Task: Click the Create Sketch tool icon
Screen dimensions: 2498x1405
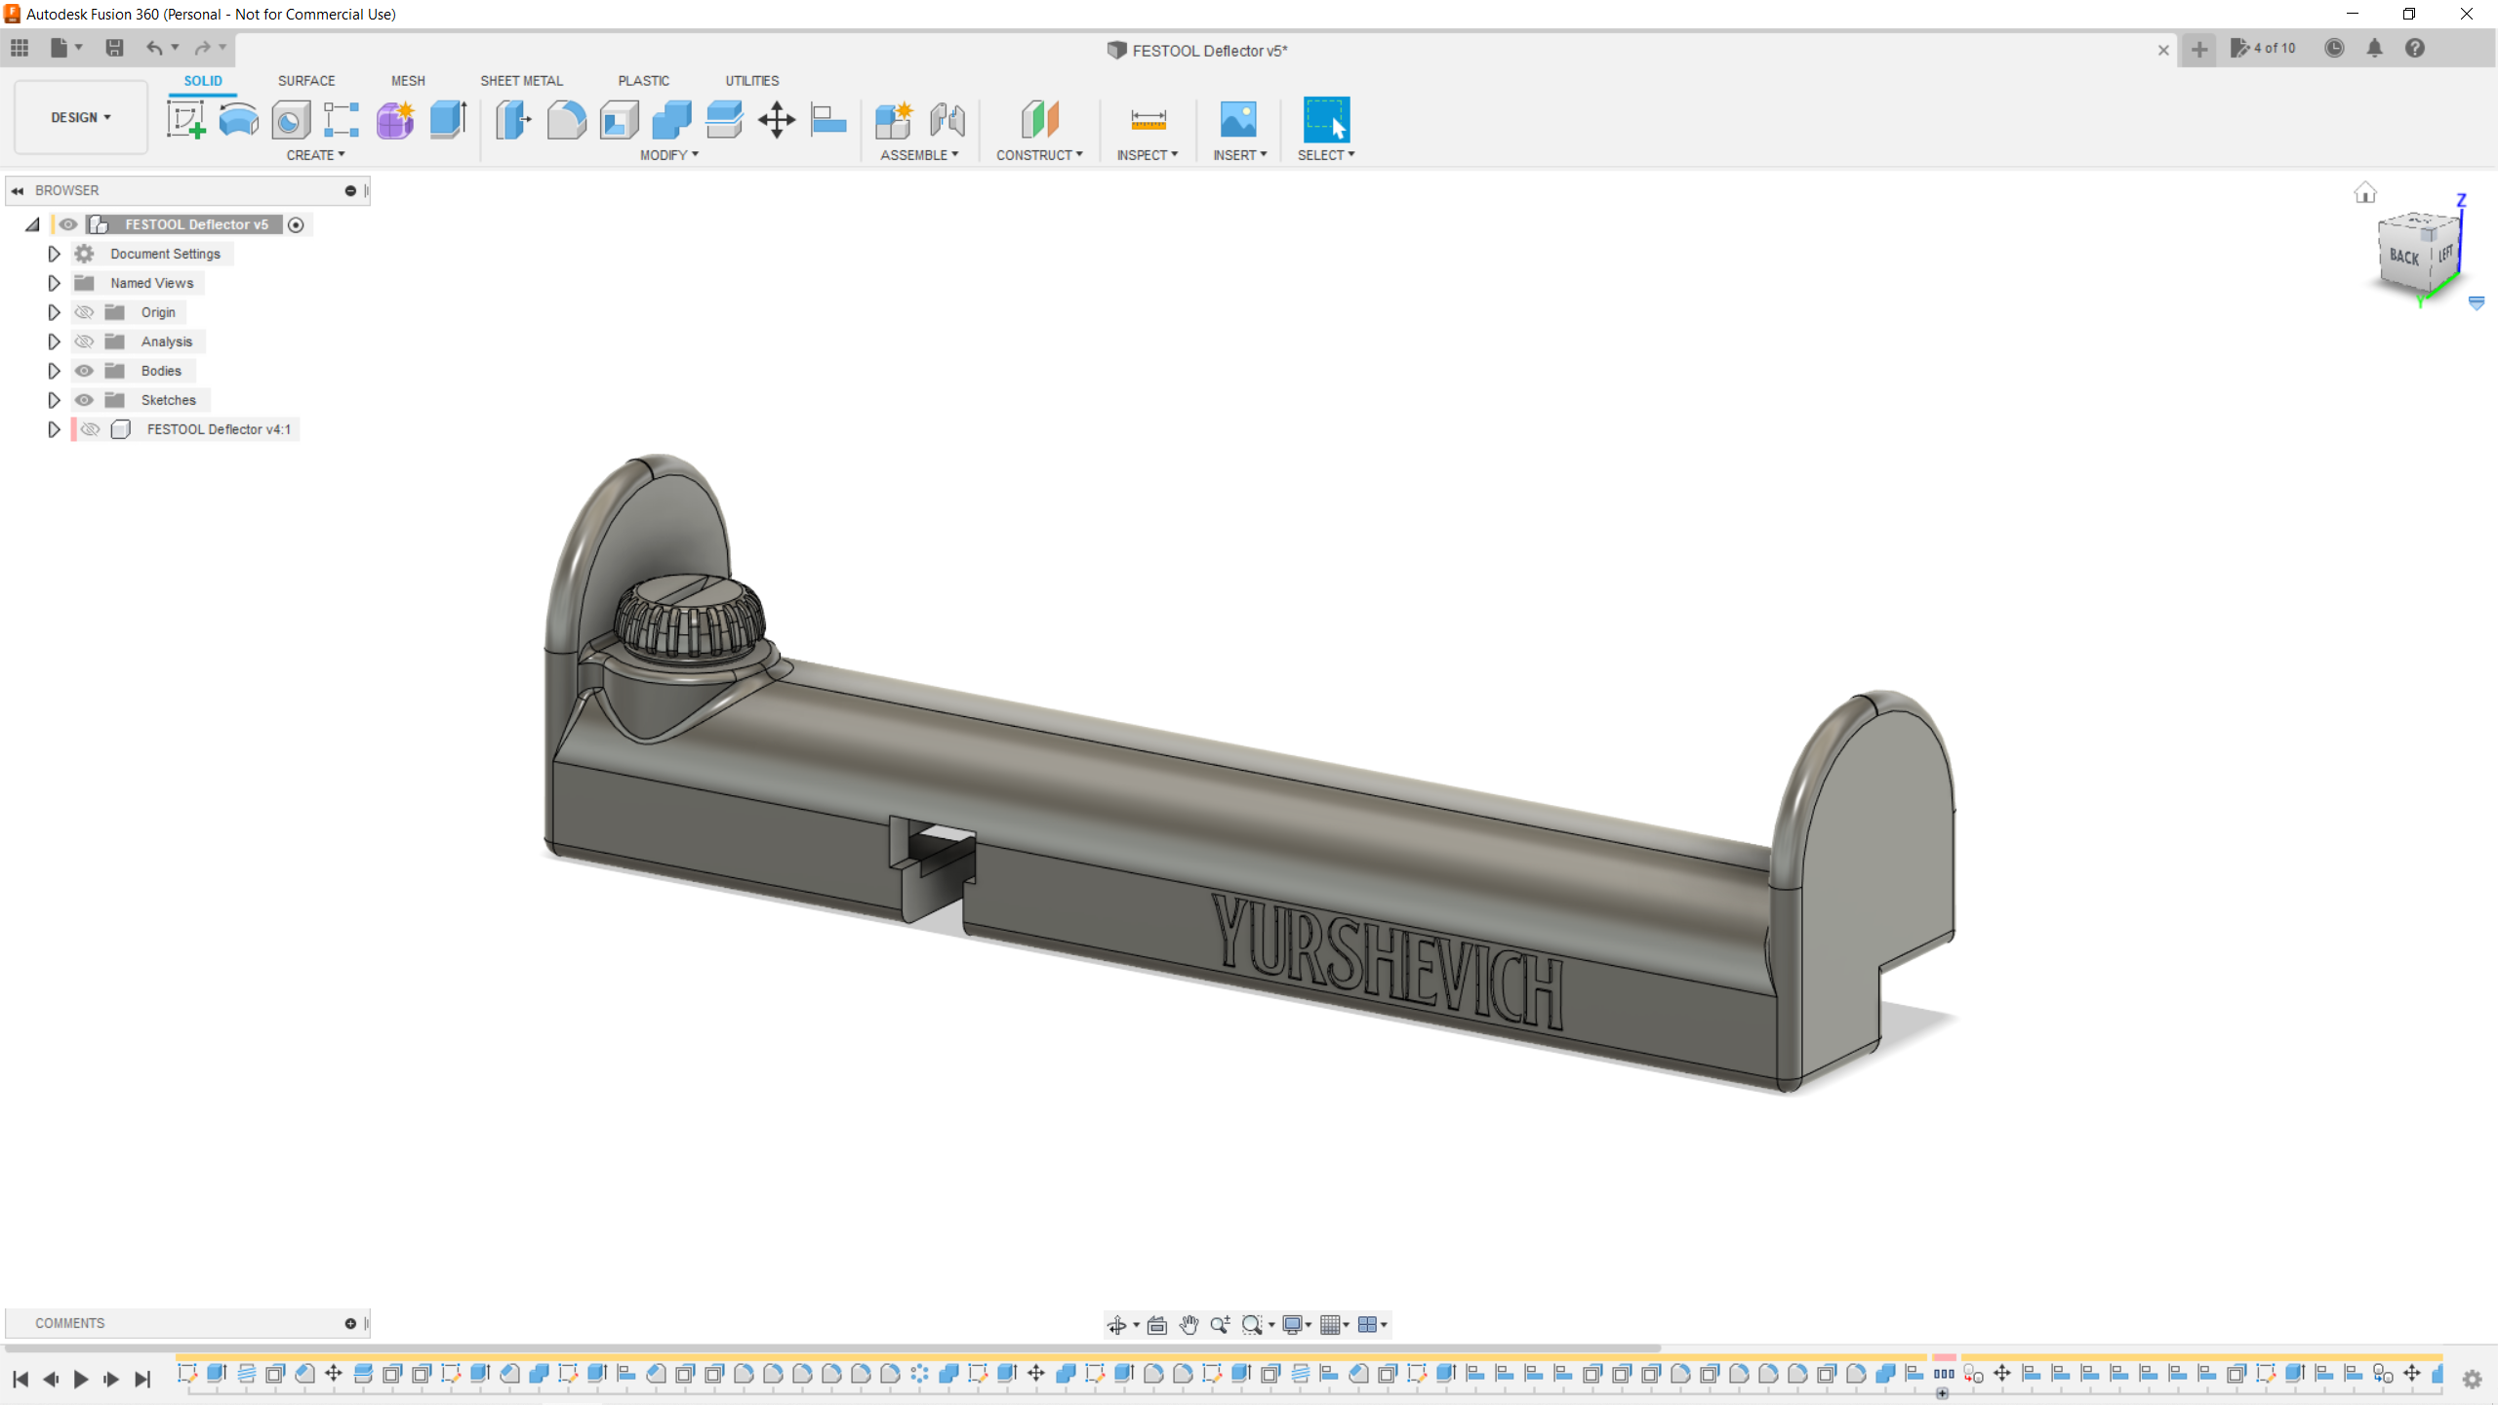Action: 185,120
